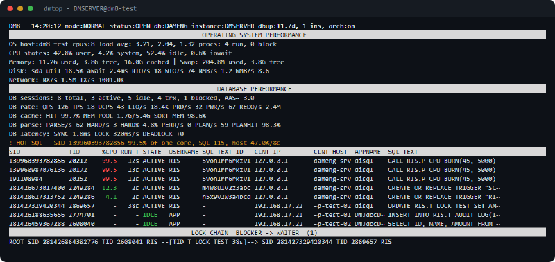Select the OPERATING SYSTEM PERFORMANCE header bar
The image size is (555, 262).
[277, 35]
